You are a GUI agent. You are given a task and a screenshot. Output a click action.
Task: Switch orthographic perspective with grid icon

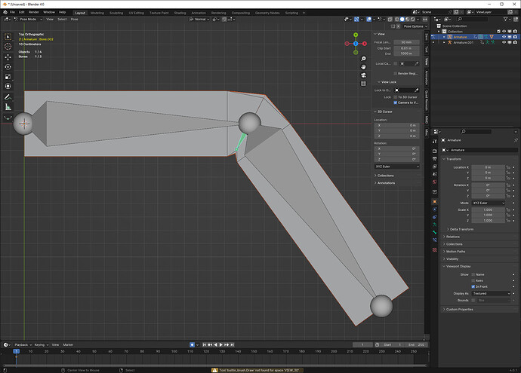click(363, 84)
